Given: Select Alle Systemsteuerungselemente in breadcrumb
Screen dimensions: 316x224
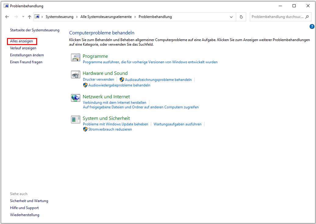Looking at the screenshot, I should click(x=106, y=17).
